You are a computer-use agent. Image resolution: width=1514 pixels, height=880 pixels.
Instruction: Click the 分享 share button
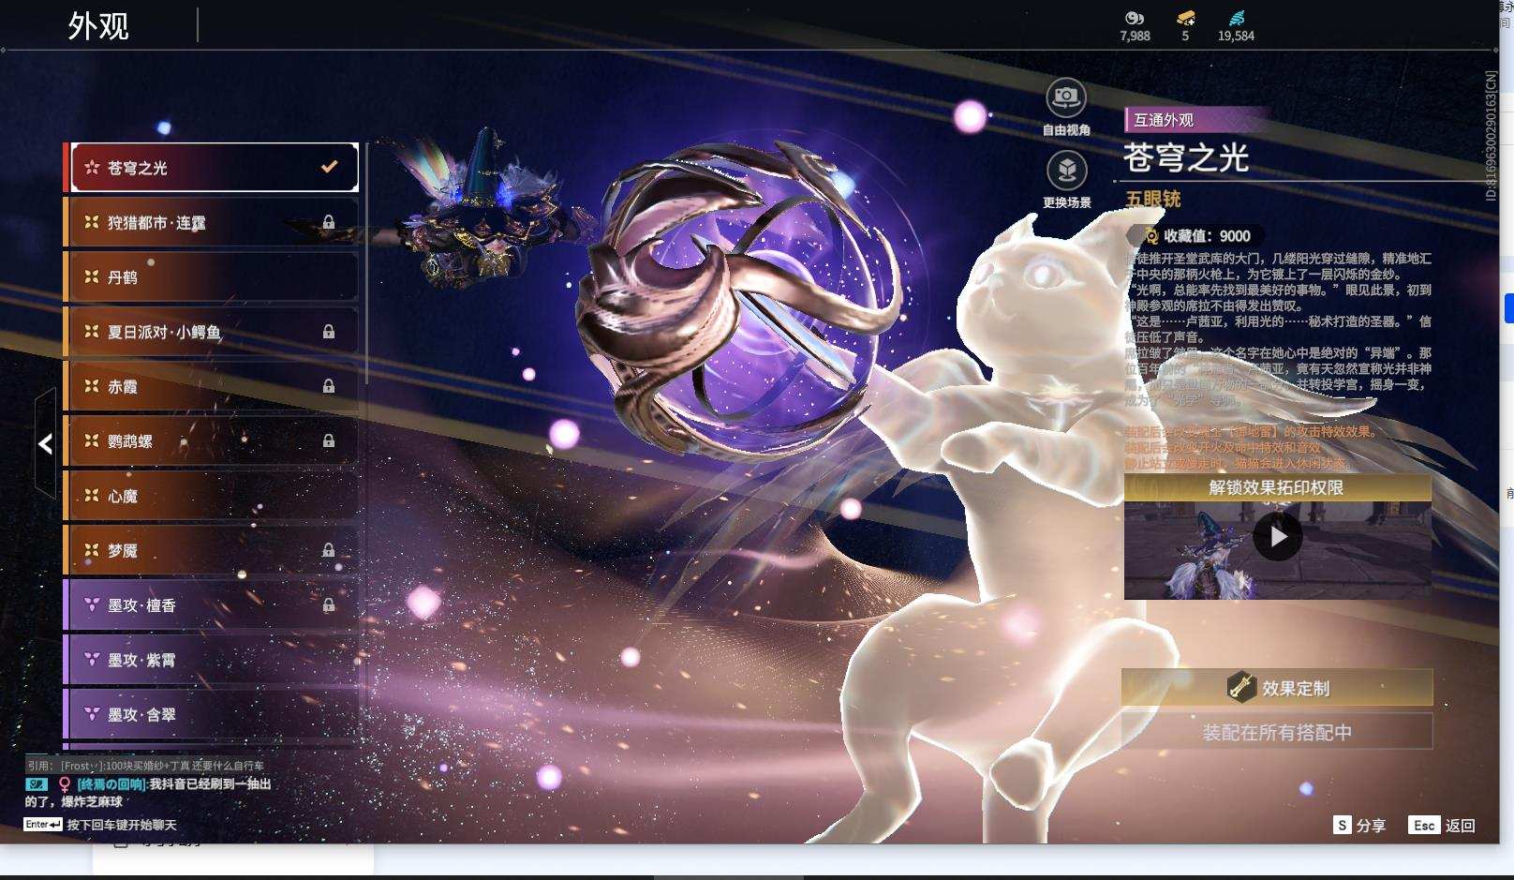(1359, 825)
